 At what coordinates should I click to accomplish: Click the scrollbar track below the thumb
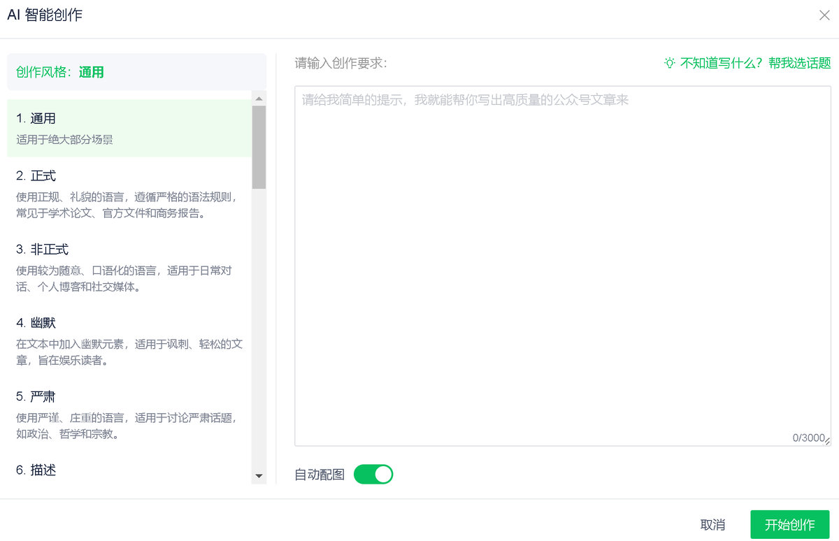[x=259, y=329]
